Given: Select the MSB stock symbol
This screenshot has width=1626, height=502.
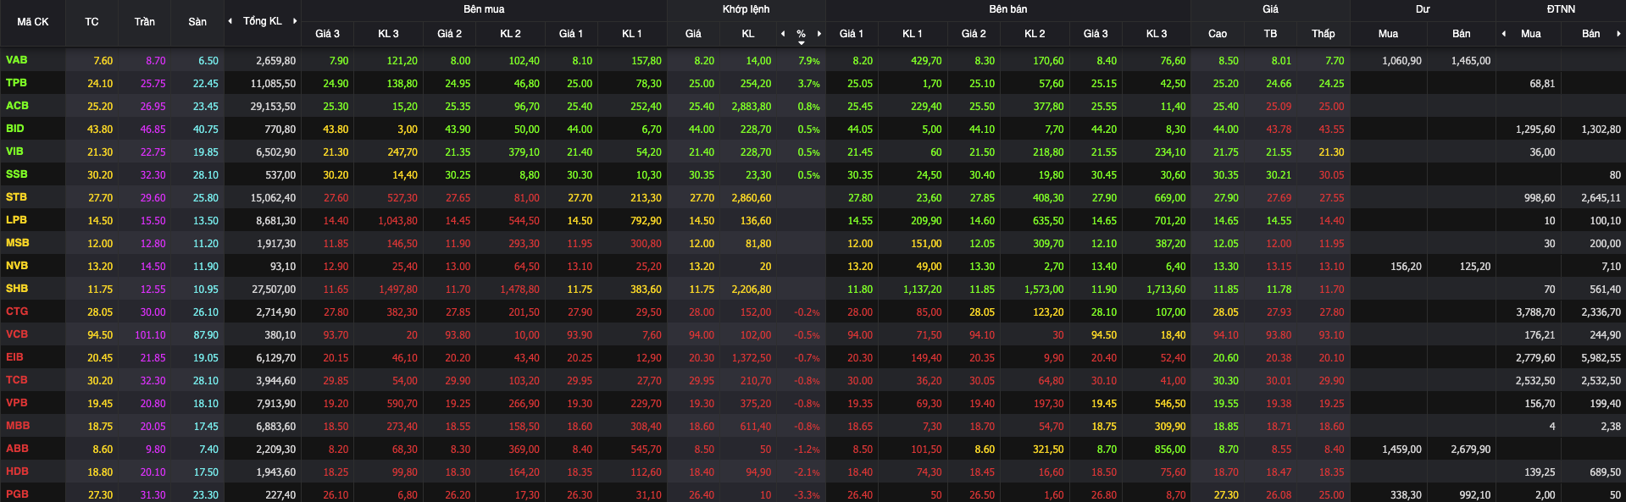Looking at the screenshot, I should coord(18,243).
